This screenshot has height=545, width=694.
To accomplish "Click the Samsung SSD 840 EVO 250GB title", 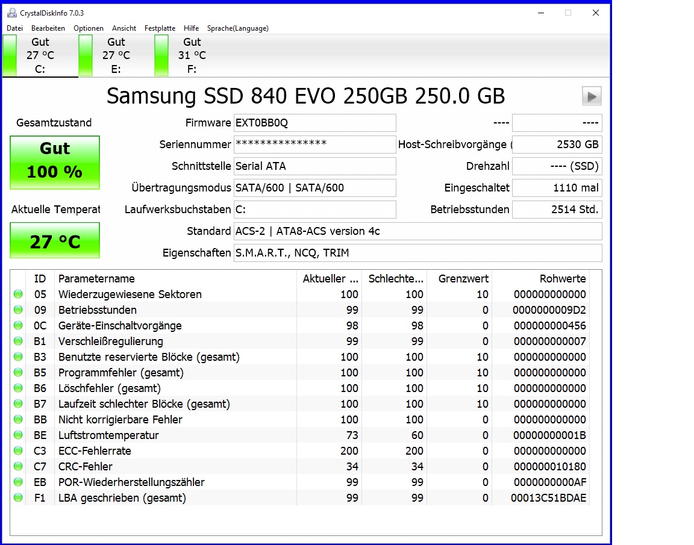I will pos(306,96).
